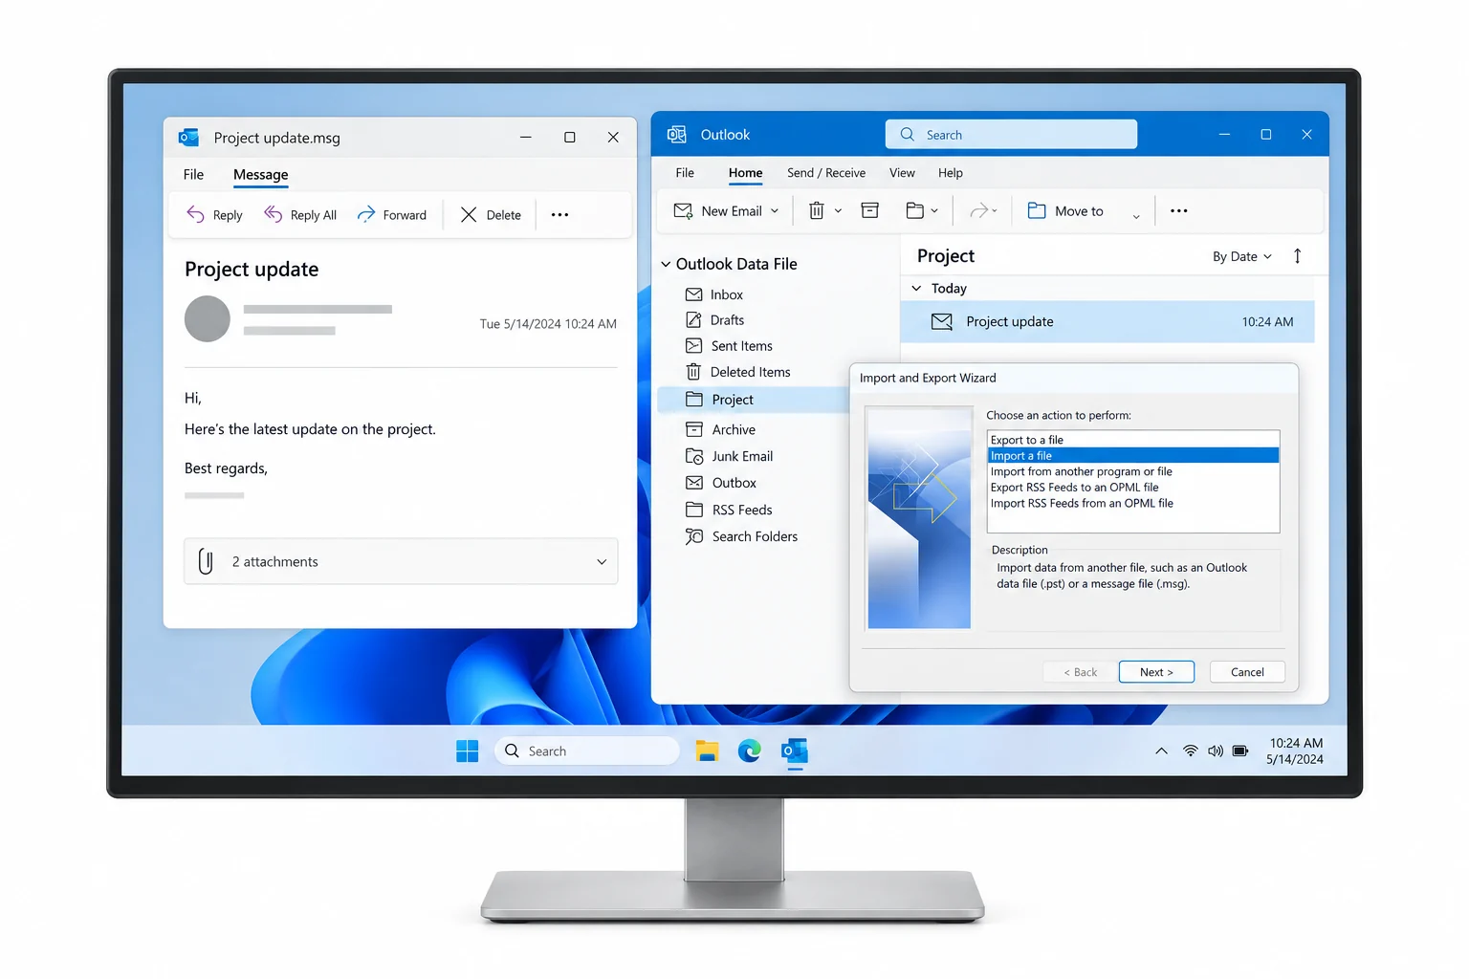Click the Archive icon in Outlook toolbar
Screen dimensions: 1469x979
pyautogui.click(x=870, y=211)
